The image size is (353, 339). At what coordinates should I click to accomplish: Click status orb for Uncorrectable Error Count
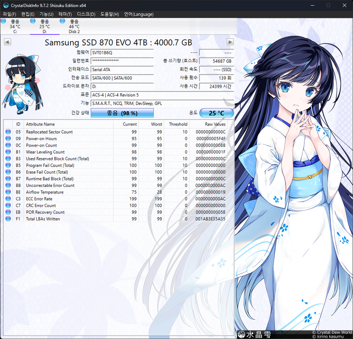tap(8, 185)
